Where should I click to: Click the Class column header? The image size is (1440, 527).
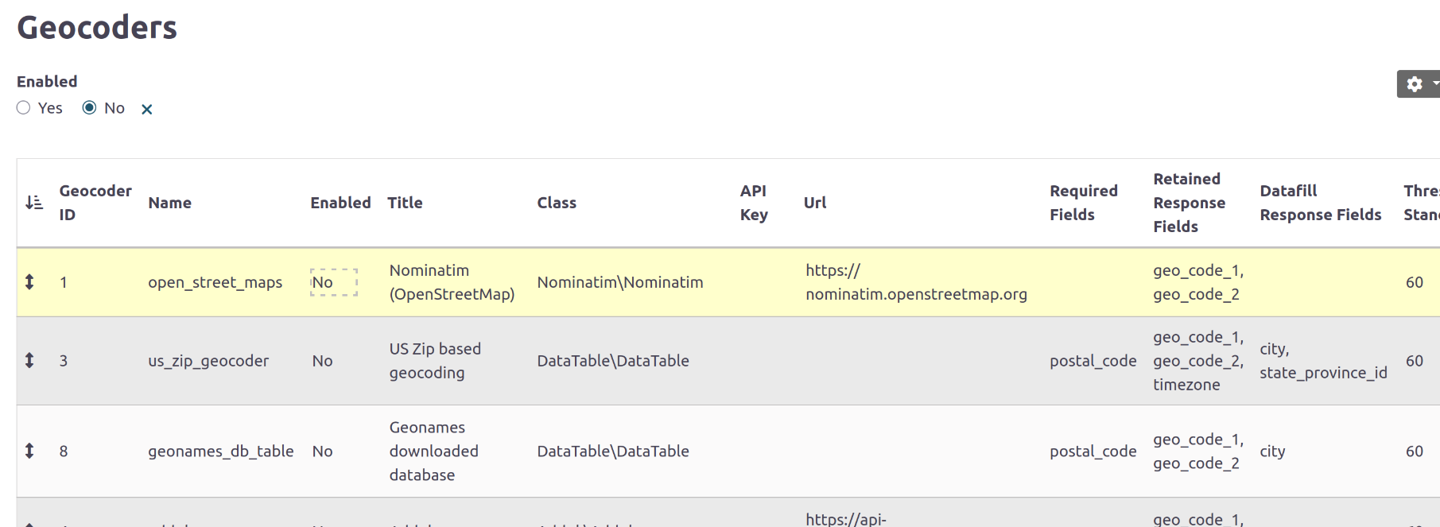click(557, 203)
